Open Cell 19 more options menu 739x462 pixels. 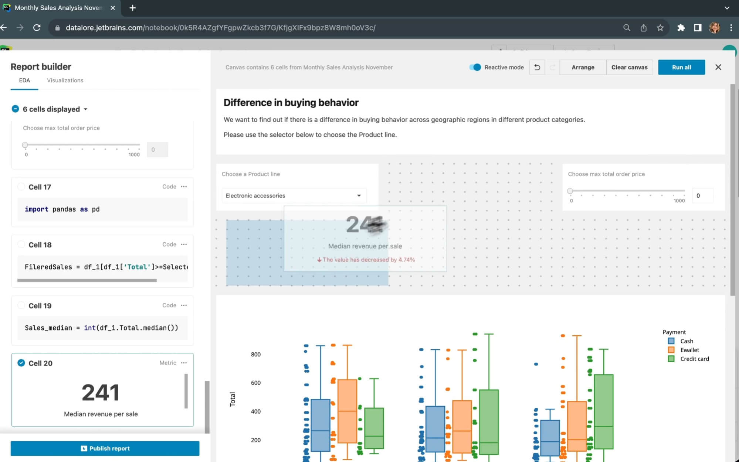[184, 305]
